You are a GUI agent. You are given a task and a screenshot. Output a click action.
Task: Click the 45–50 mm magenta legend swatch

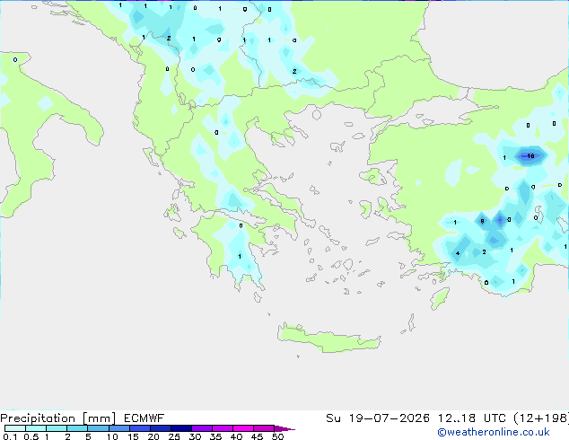pos(264,428)
